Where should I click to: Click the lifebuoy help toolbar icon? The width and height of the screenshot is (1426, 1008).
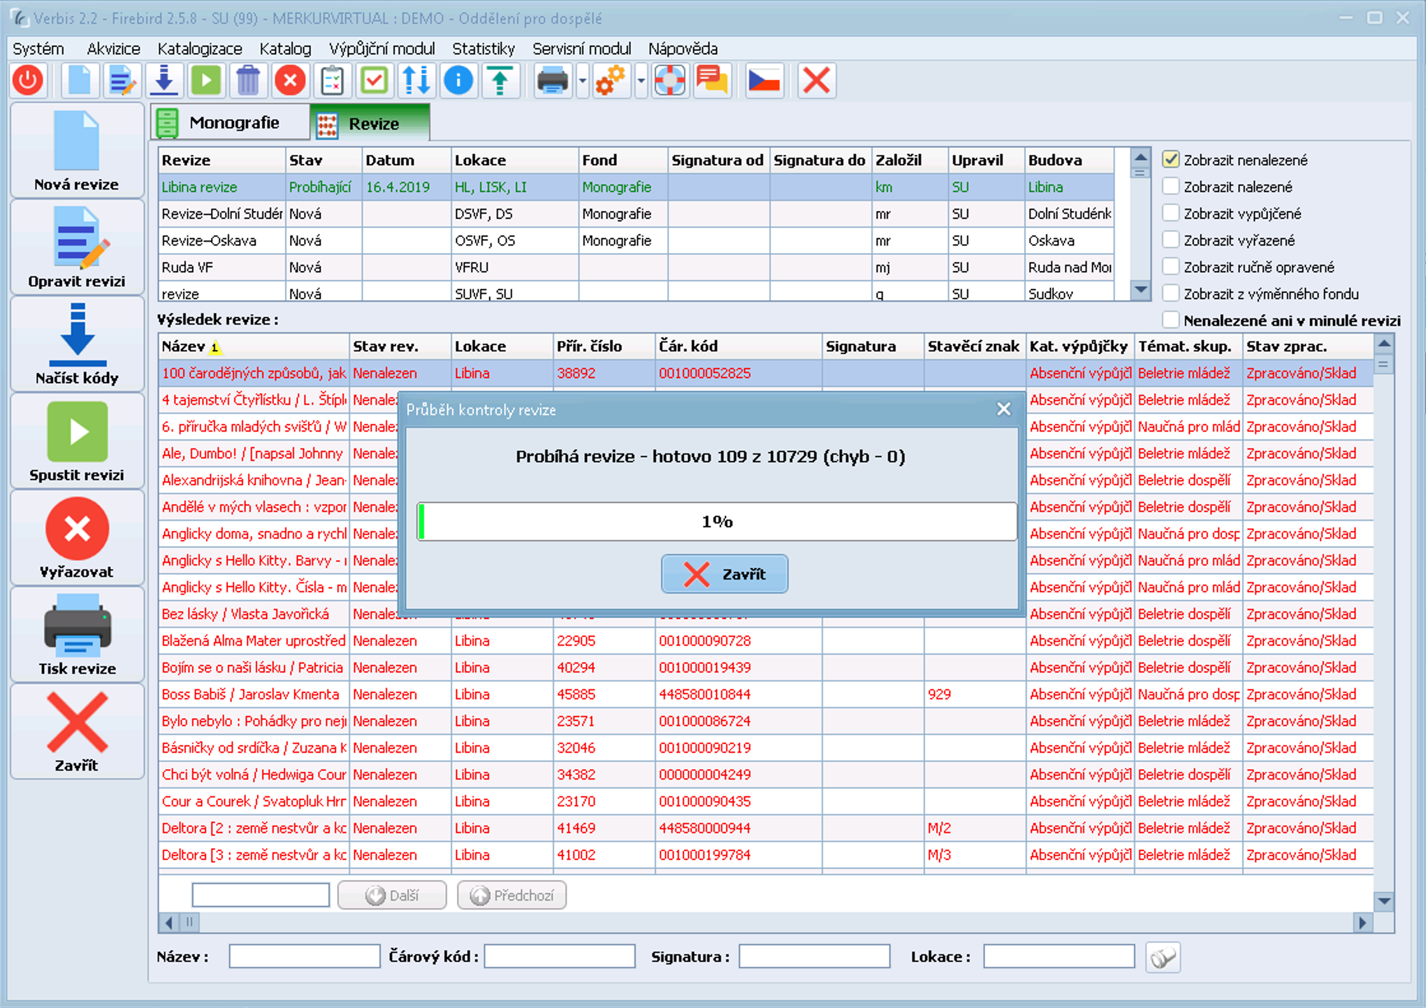[x=670, y=81]
